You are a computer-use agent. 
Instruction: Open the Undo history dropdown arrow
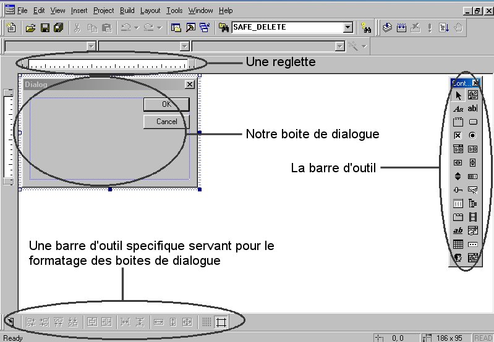(137, 28)
